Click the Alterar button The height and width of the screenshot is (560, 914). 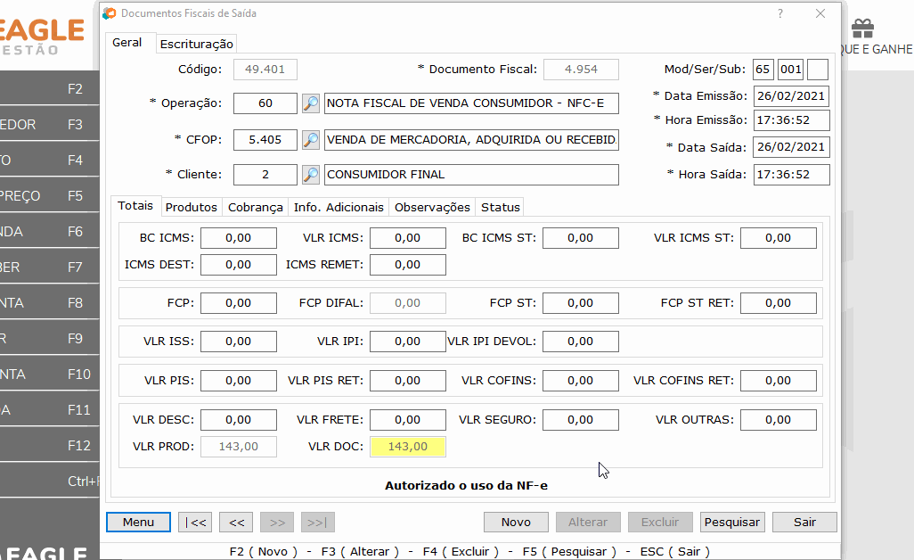click(x=588, y=522)
